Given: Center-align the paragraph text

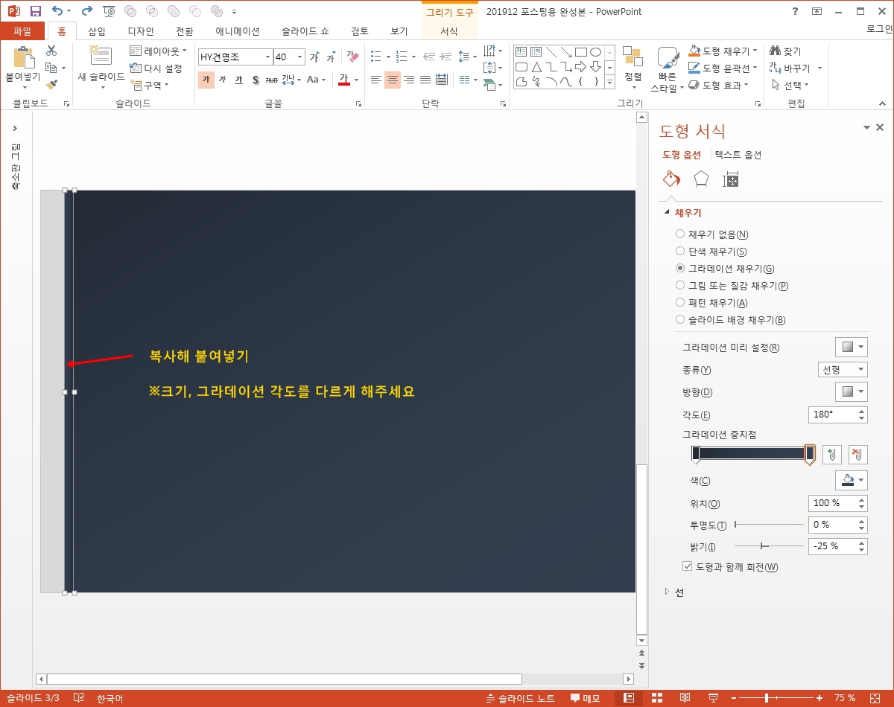Looking at the screenshot, I should click(x=393, y=80).
